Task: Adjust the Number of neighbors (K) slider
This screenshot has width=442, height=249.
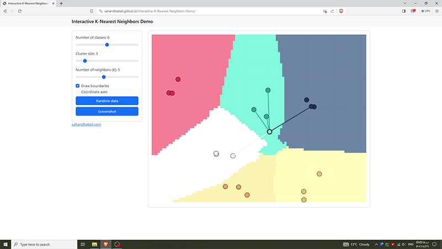Action: point(107,77)
